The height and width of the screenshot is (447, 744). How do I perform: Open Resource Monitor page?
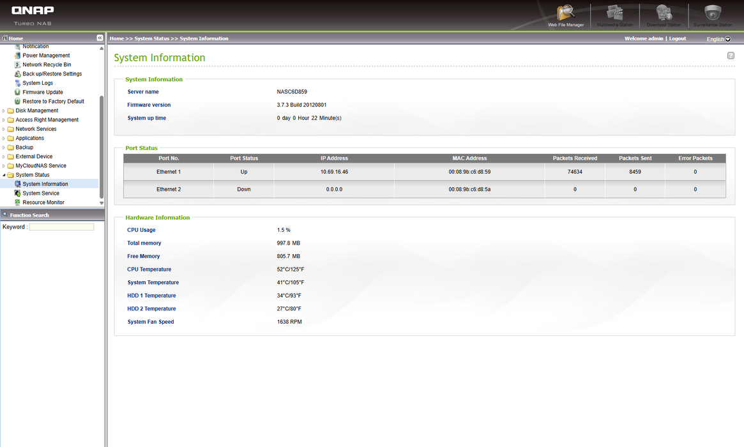pyautogui.click(x=43, y=202)
